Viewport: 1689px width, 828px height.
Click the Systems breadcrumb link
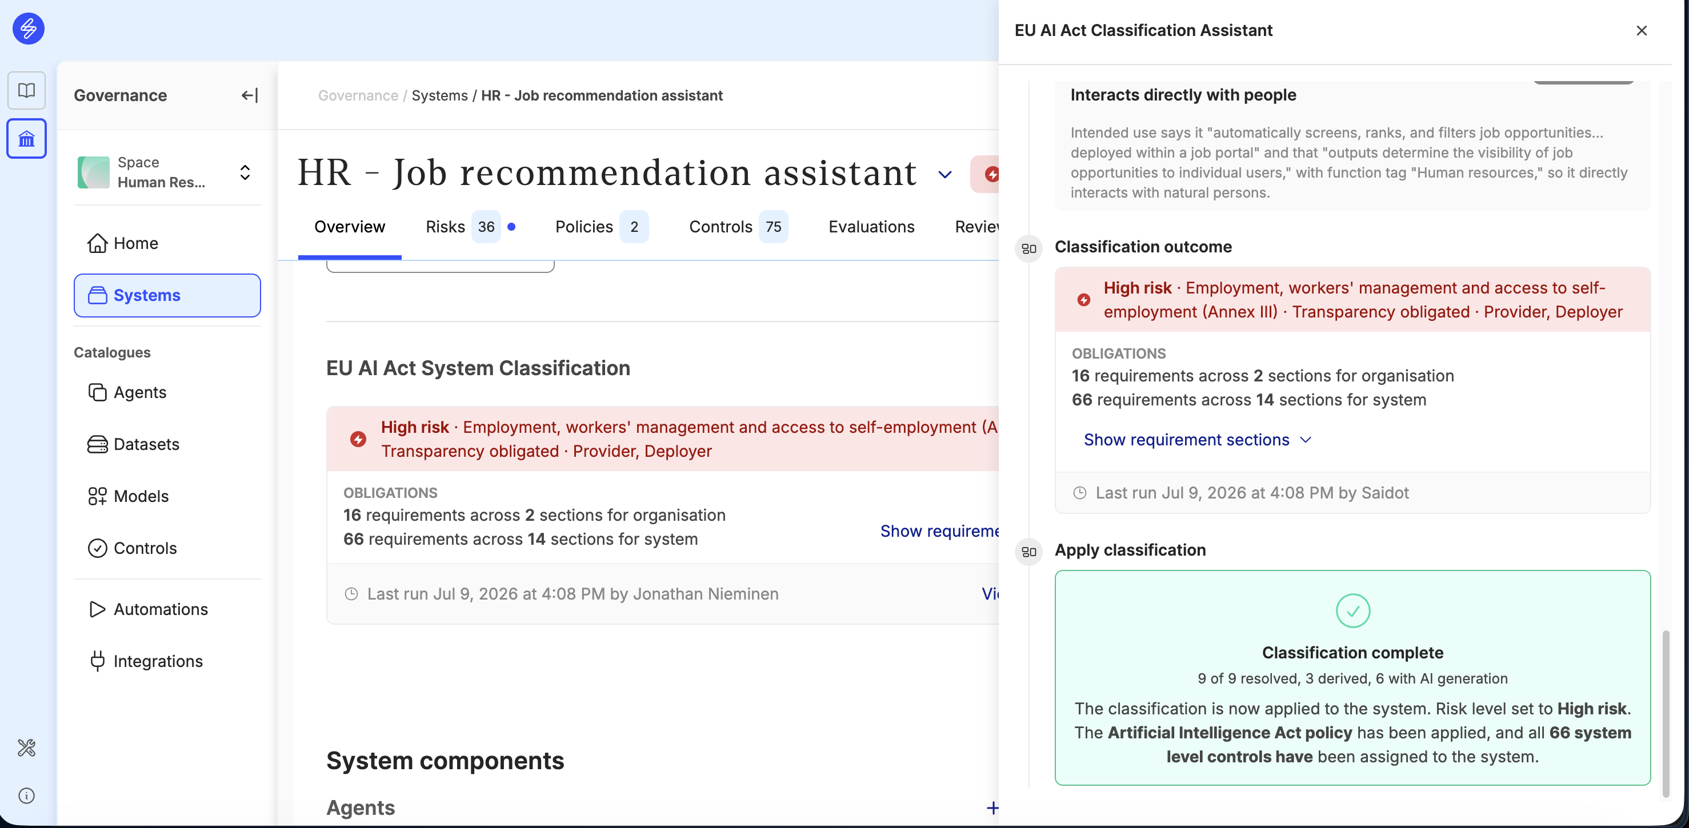(439, 95)
